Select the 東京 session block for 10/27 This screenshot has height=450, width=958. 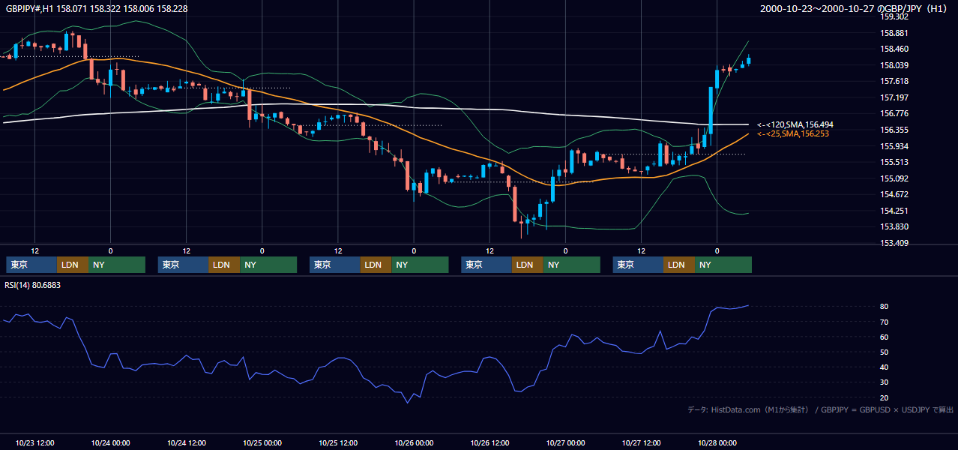(x=638, y=265)
